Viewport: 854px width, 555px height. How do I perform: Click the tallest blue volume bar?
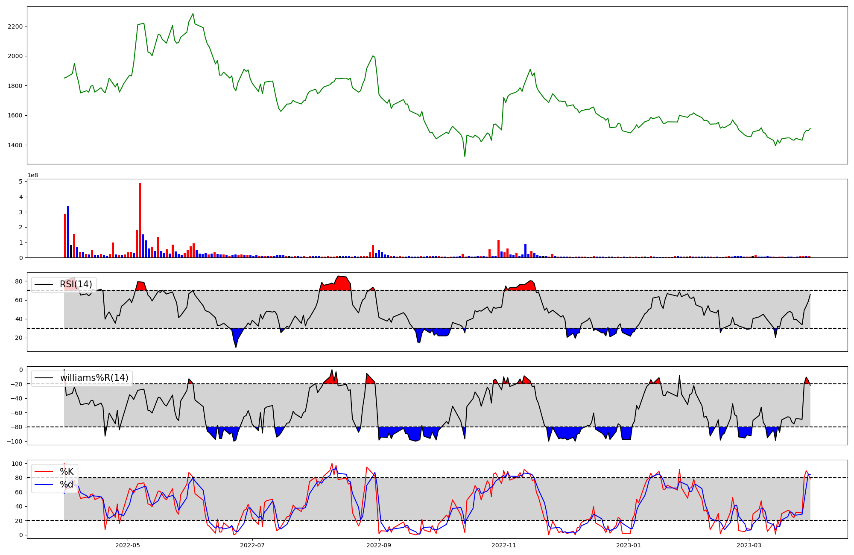(x=68, y=232)
